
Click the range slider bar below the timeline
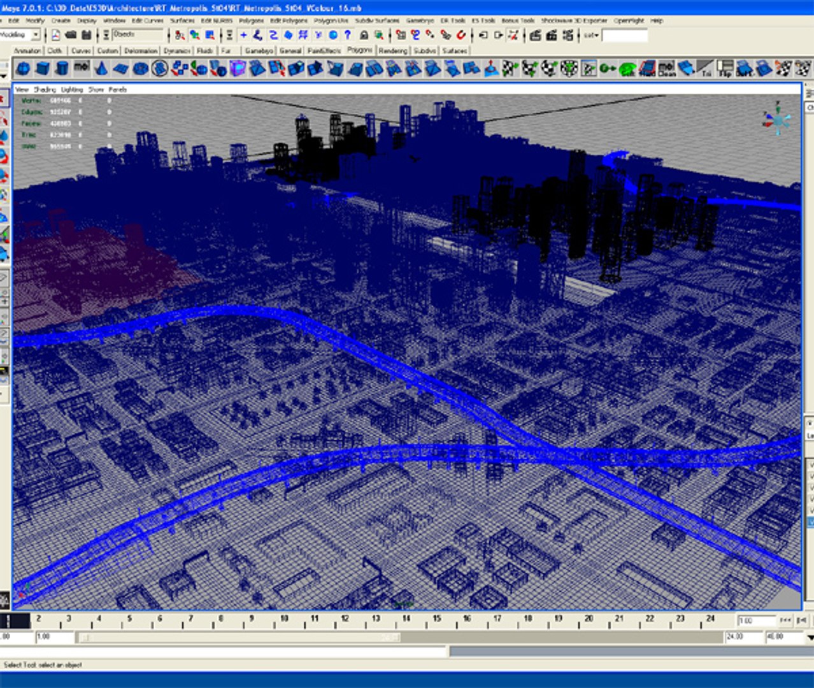pos(239,637)
